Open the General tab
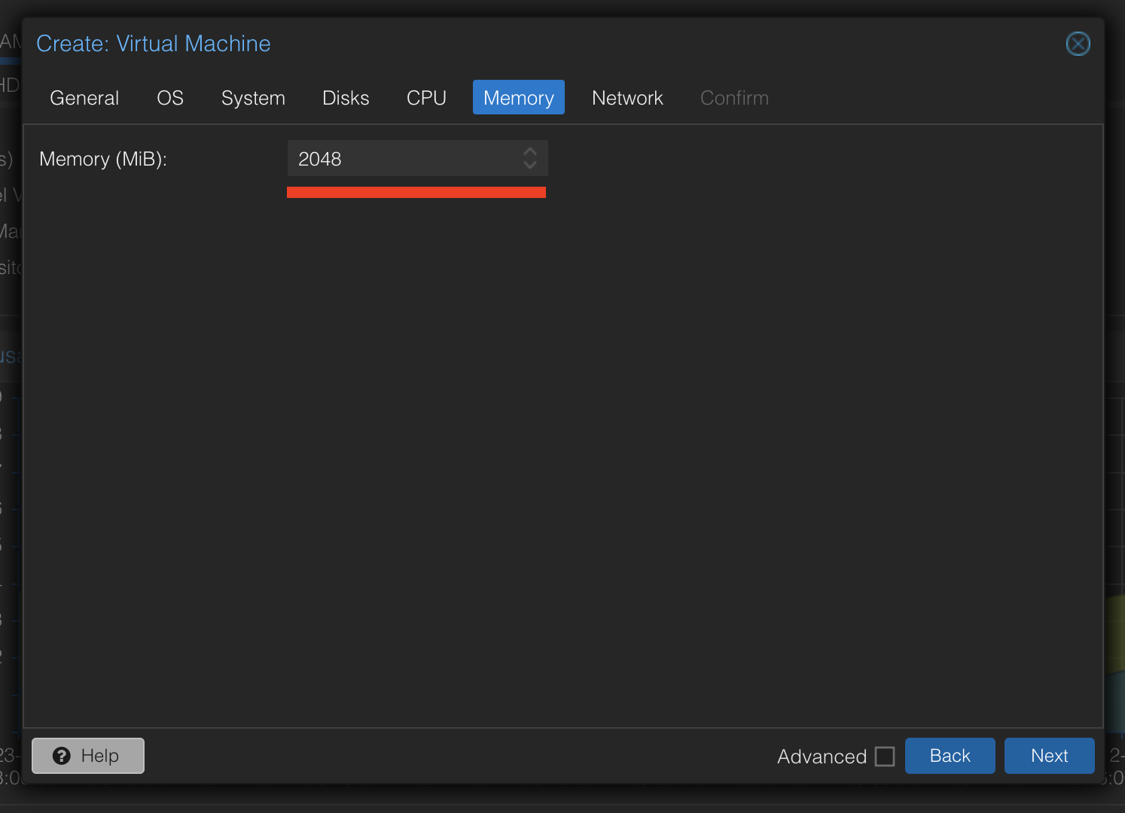 (x=84, y=98)
